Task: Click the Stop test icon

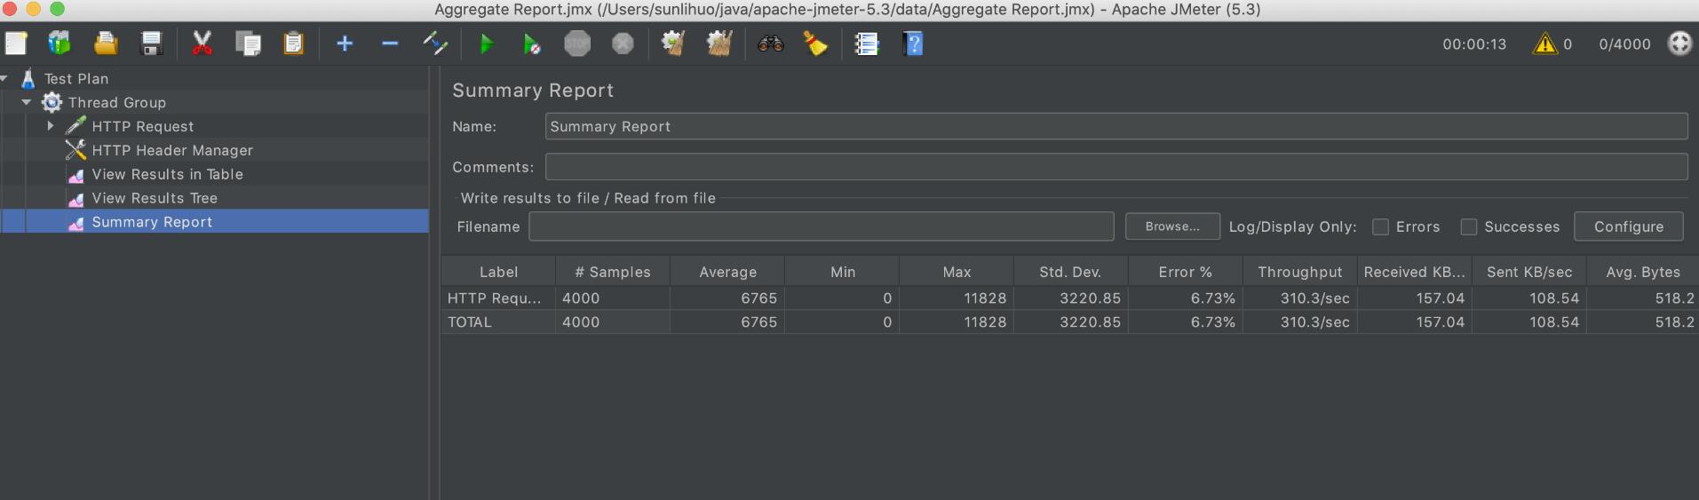Action: tap(577, 44)
